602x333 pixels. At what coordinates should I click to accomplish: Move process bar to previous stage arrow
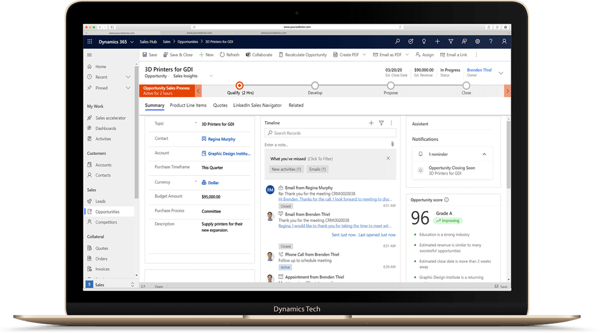tap(198, 91)
